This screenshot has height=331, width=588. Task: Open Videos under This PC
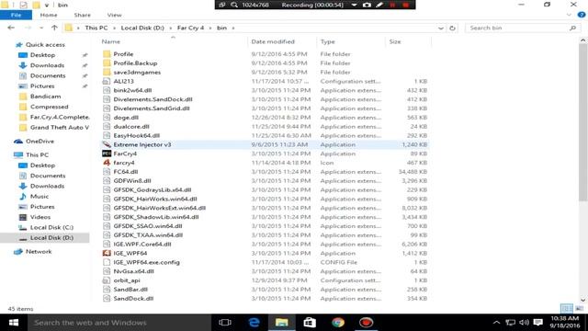click(40, 217)
